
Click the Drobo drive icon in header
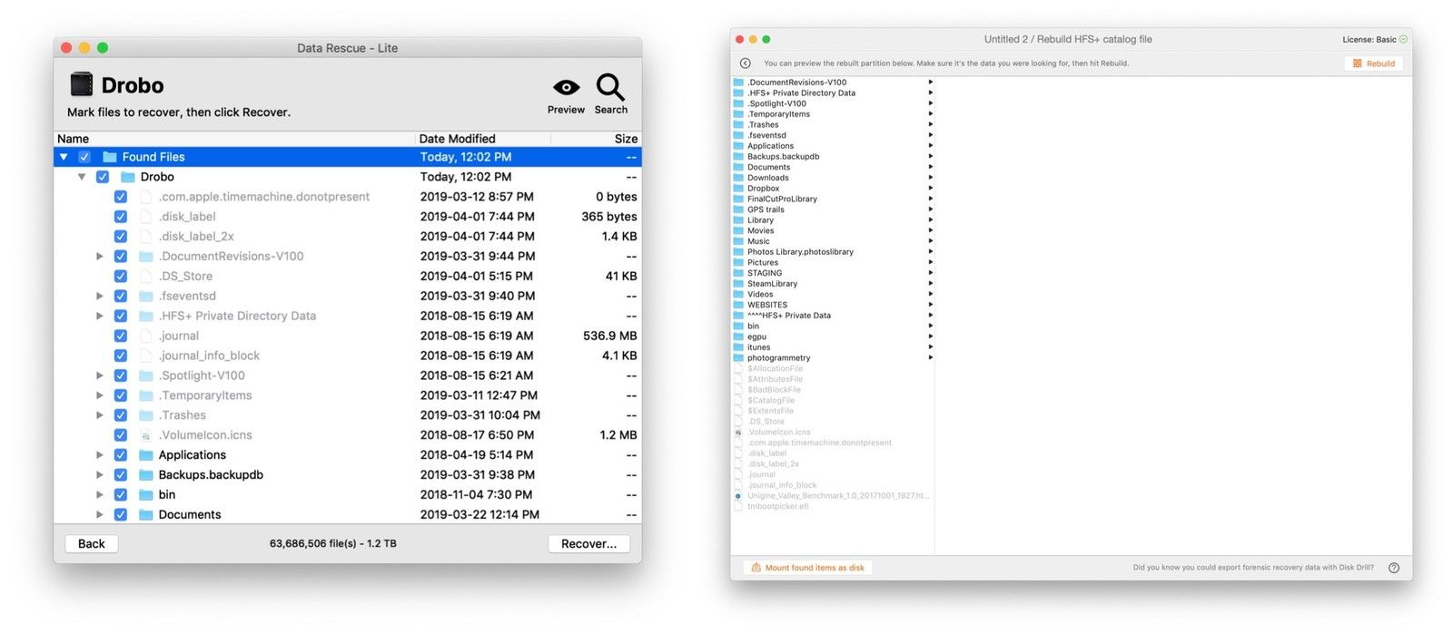(82, 84)
